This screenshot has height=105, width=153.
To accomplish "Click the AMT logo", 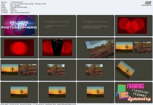I will click(x=148, y=3).
